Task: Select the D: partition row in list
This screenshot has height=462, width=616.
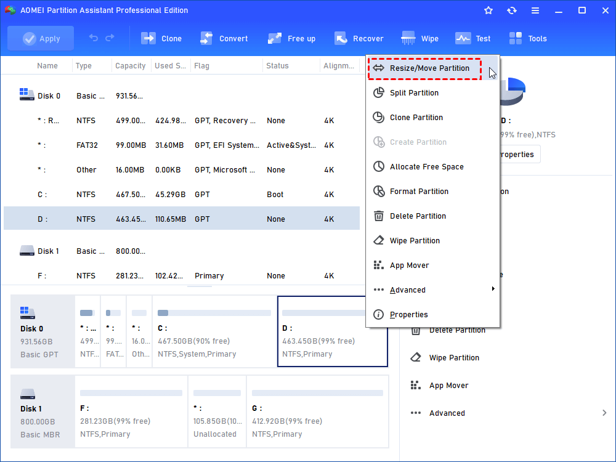Action: tap(182, 219)
